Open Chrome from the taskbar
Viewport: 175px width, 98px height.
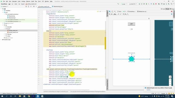tap(29, 96)
